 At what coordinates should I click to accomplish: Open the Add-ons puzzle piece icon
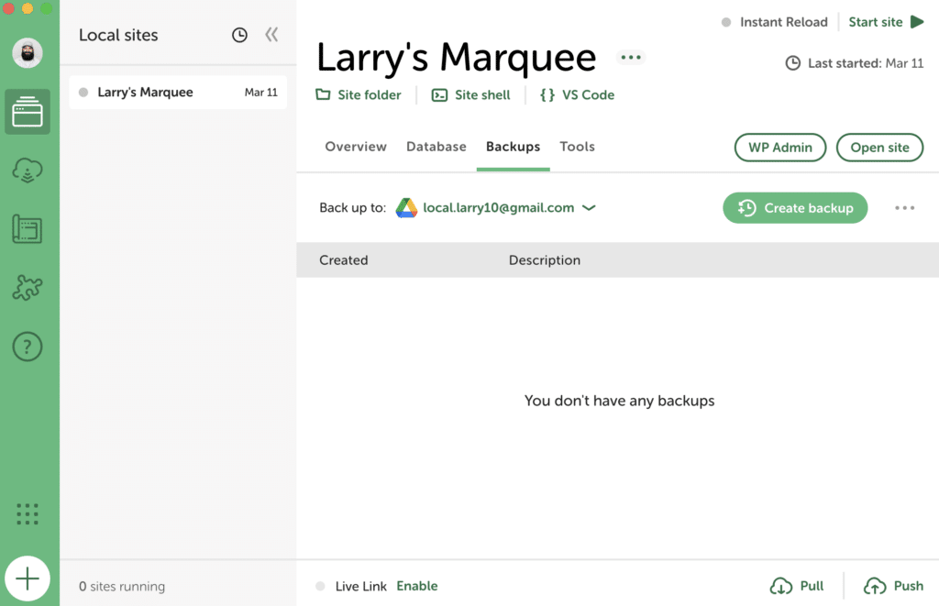[28, 288]
